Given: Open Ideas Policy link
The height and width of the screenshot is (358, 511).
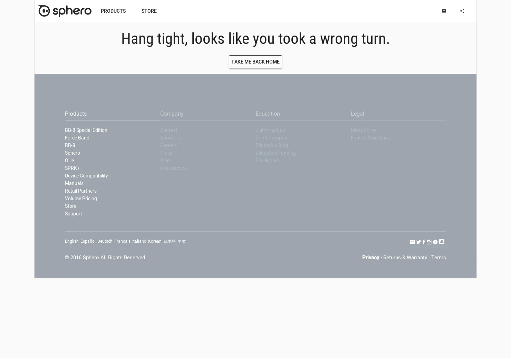Looking at the screenshot, I should [364, 130].
